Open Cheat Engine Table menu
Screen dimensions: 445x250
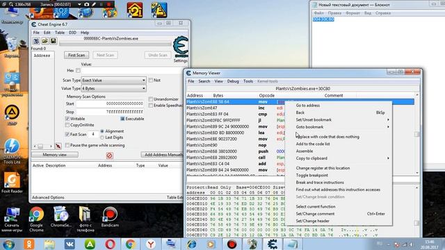[60, 33]
